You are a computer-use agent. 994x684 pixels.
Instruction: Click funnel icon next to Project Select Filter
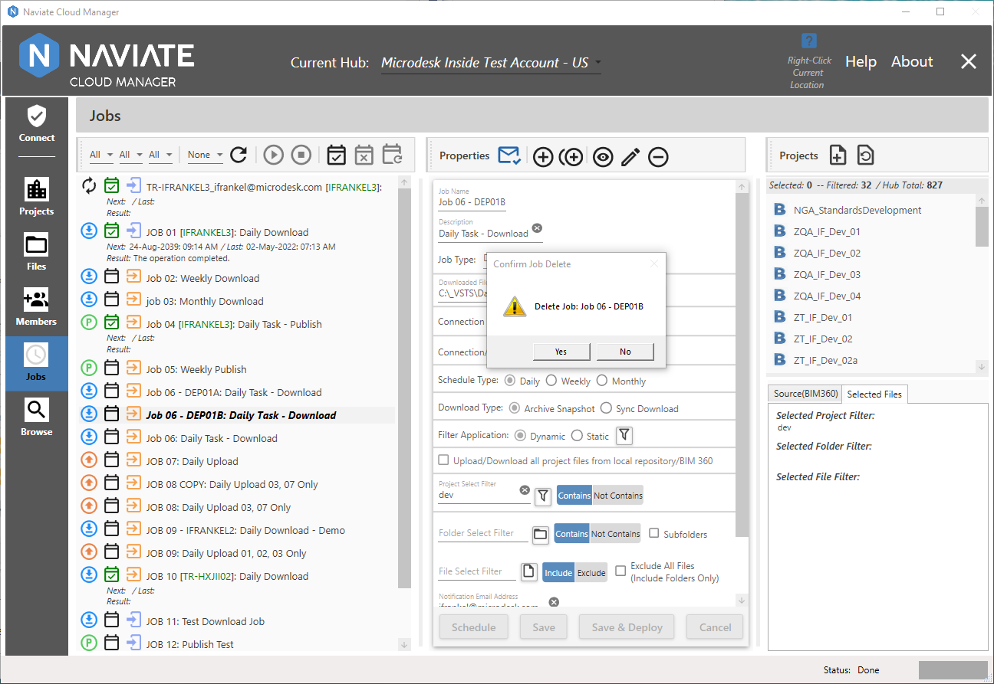click(x=543, y=496)
